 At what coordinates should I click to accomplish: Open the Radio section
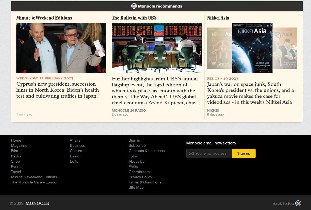[16, 156]
